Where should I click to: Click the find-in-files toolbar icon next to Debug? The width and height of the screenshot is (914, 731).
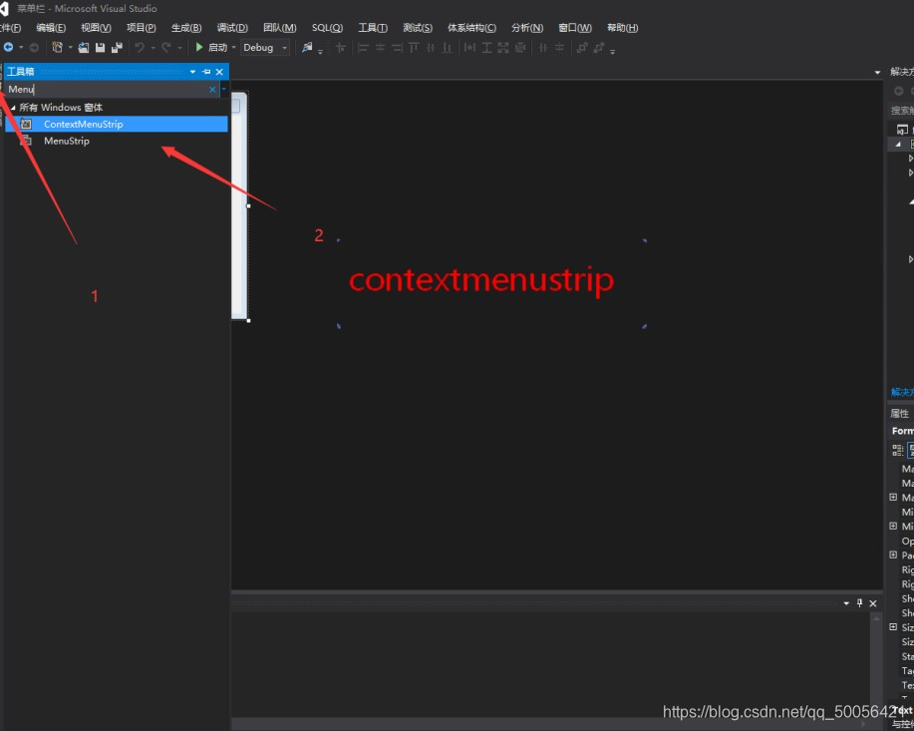point(307,47)
